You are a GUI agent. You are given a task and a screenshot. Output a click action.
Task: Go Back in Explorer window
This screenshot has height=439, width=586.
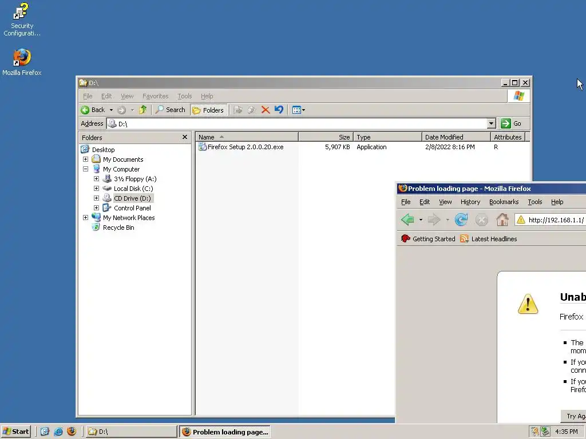pyautogui.click(x=93, y=110)
